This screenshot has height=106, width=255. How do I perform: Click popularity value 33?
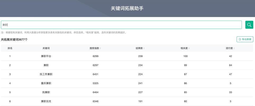point(230,92)
